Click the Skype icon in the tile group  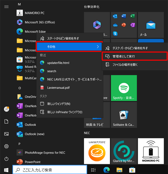(x=115, y=34)
